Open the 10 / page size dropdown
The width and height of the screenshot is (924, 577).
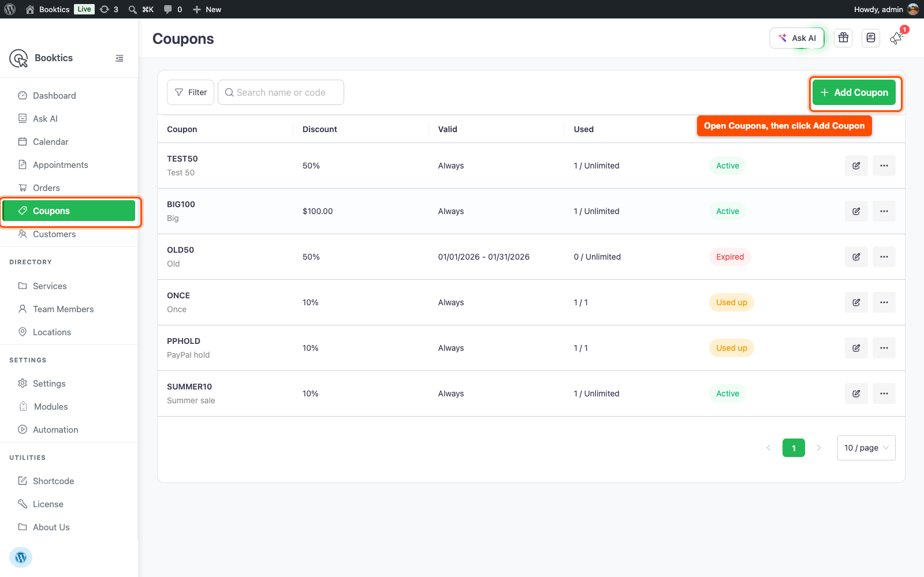[866, 448]
